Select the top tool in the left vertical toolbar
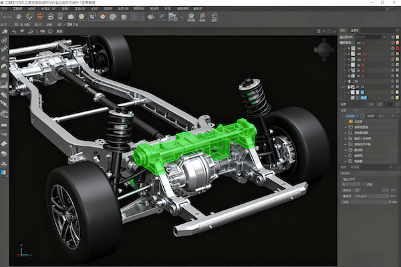The image size is (401, 267). pyautogui.click(x=5, y=40)
